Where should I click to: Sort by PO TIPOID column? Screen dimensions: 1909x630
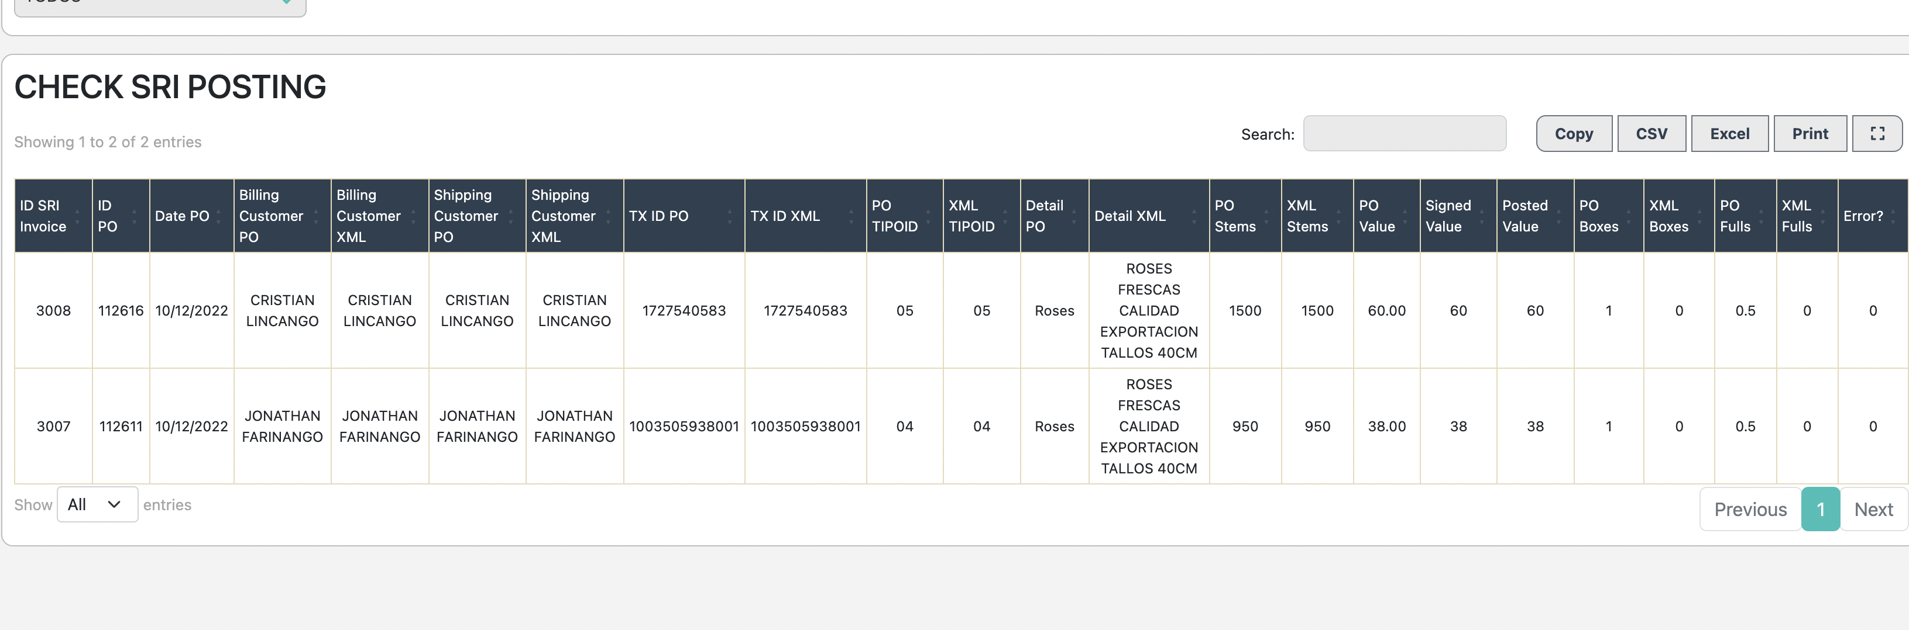(905, 216)
